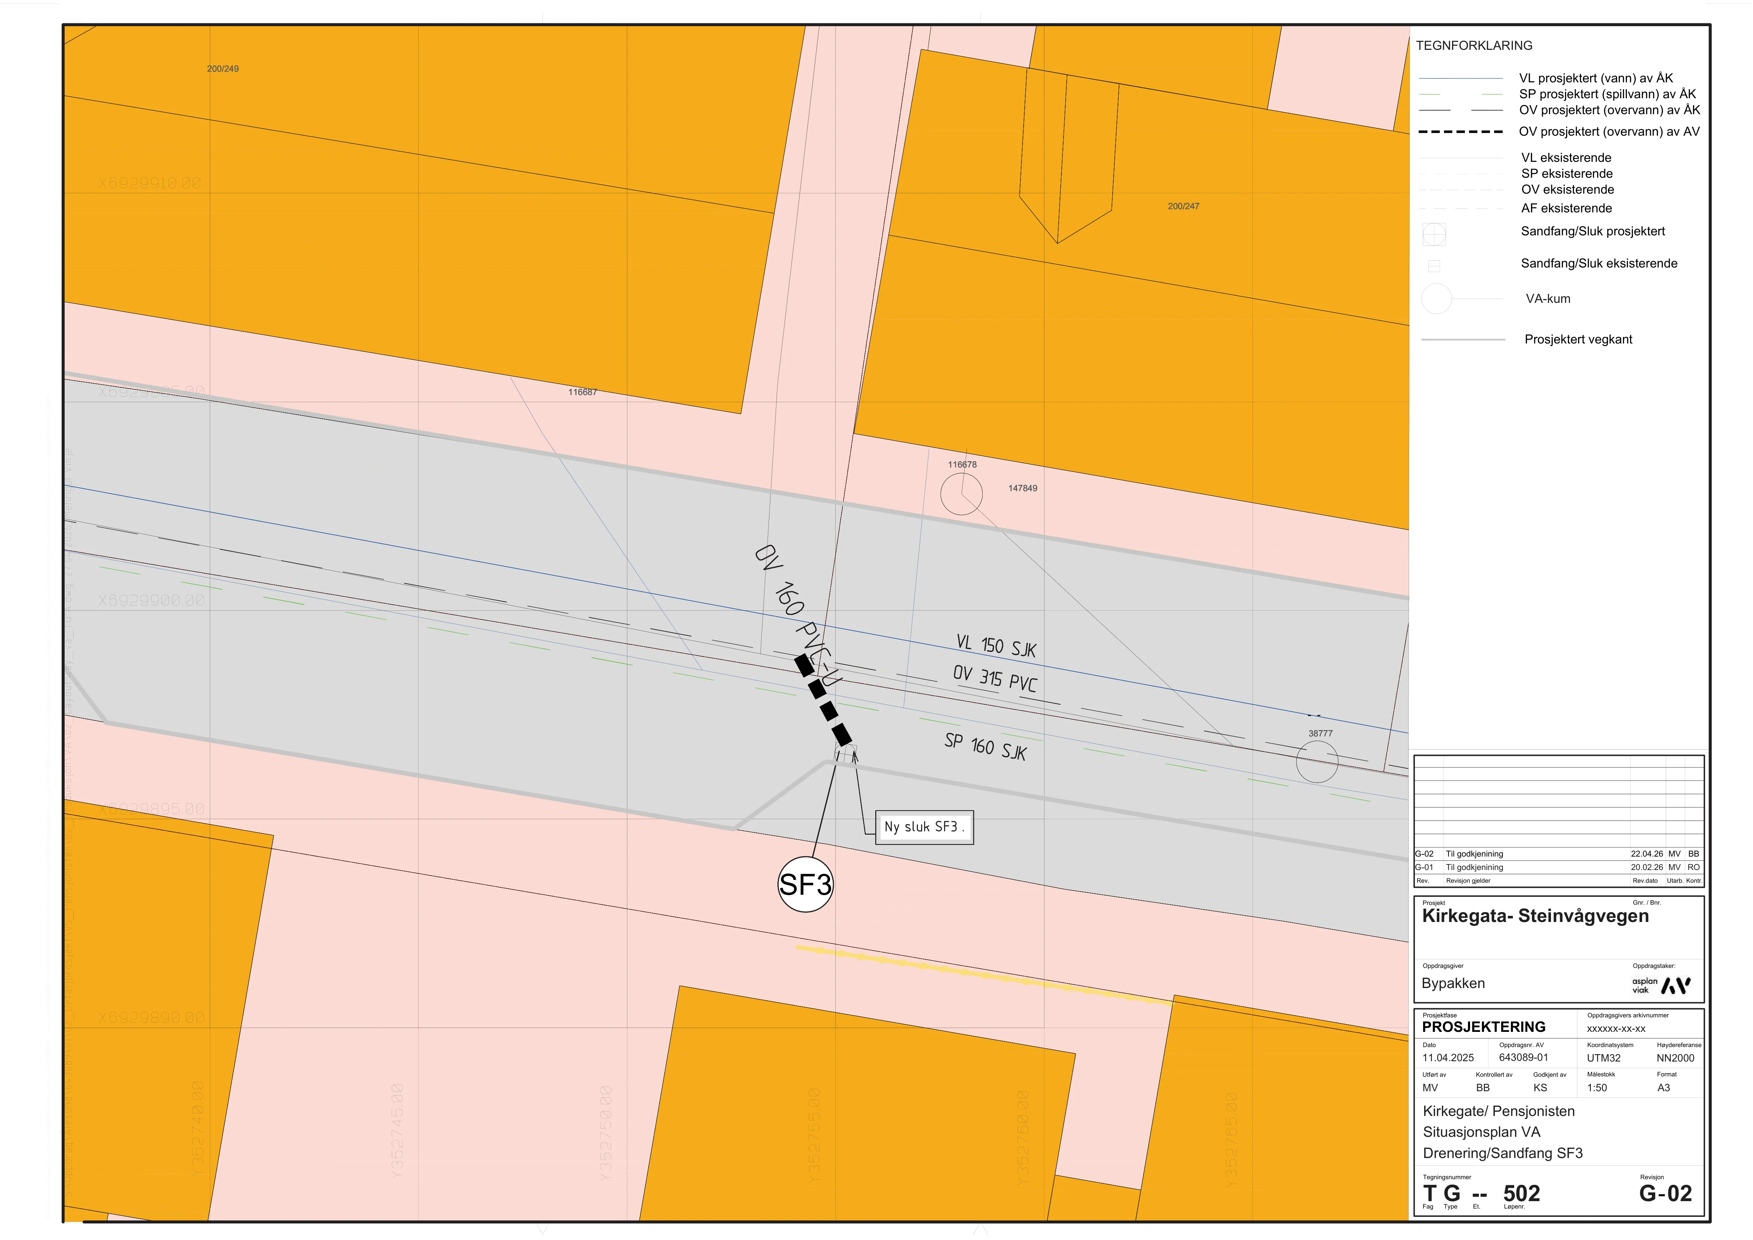Click the 'VL 150 SJK' pipe label
This screenshot has height=1240, width=1753.
[x=996, y=646]
